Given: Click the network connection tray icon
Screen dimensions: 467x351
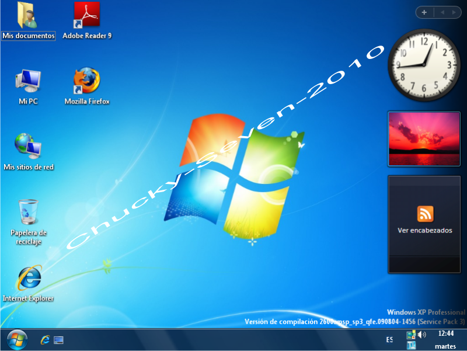Looking at the screenshot, I should [411, 335].
